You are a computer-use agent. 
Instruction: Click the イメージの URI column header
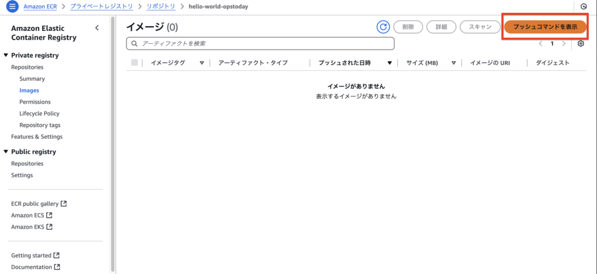490,63
